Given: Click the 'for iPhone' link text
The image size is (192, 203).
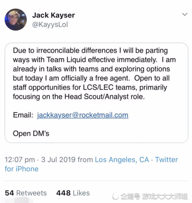Looking at the screenshot, I should click(x=22, y=169).
